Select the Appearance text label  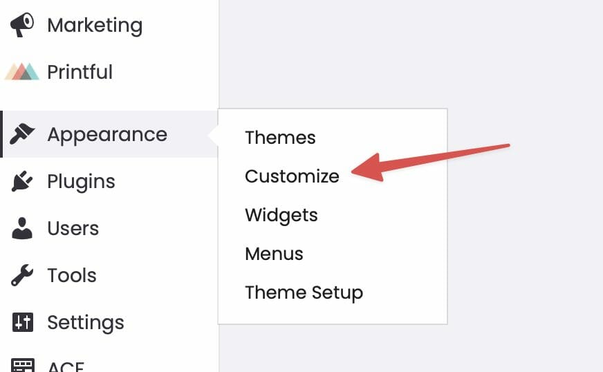(107, 134)
